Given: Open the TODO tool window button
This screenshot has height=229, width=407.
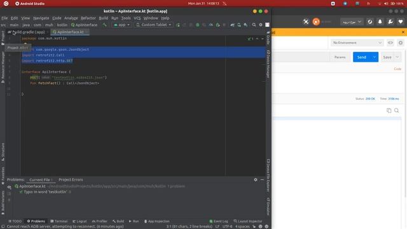Looking at the screenshot, I should pos(15,221).
